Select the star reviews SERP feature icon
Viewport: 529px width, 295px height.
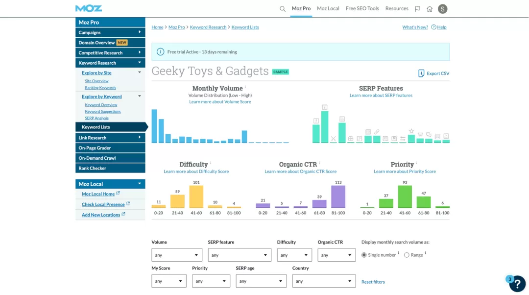411,131
